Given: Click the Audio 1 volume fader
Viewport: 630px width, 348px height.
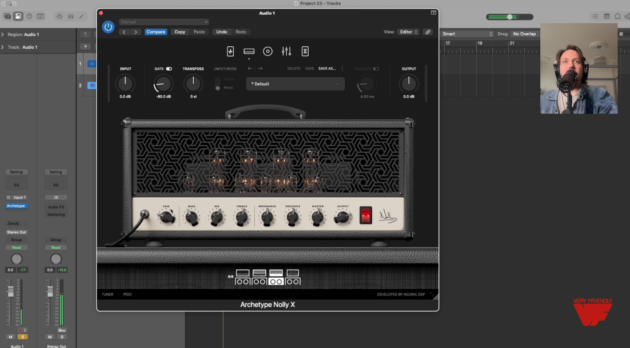Looking at the screenshot, I should pos(11,291).
